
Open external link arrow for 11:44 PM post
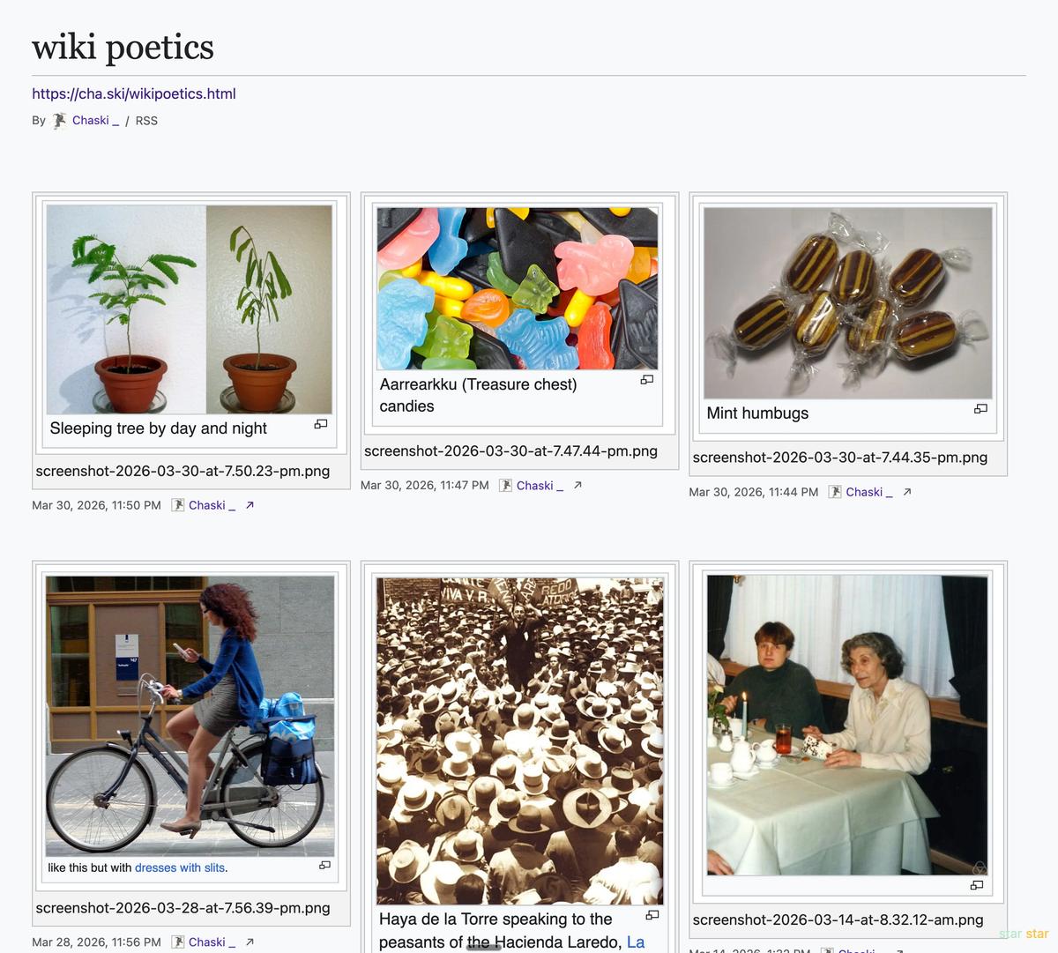click(x=907, y=492)
